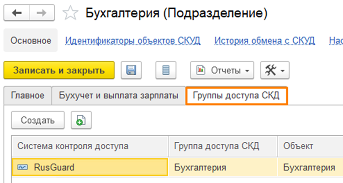Click the forward navigation arrow
Viewport: 343px width, 183px height.
point(41,13)
